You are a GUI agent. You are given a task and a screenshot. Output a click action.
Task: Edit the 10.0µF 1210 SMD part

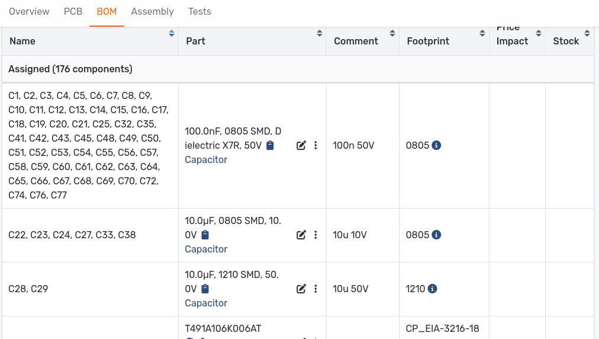pos(301,289)
